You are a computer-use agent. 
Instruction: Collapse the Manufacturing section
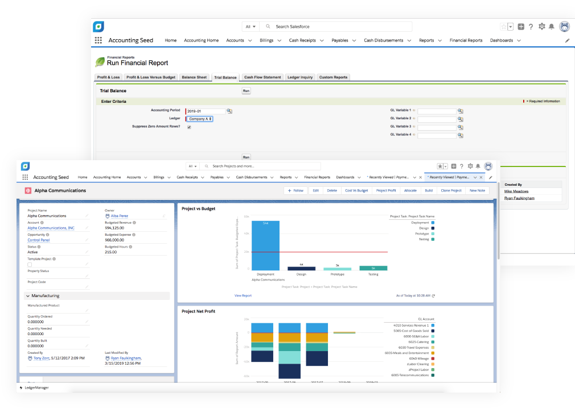click(x=28, y=296)
